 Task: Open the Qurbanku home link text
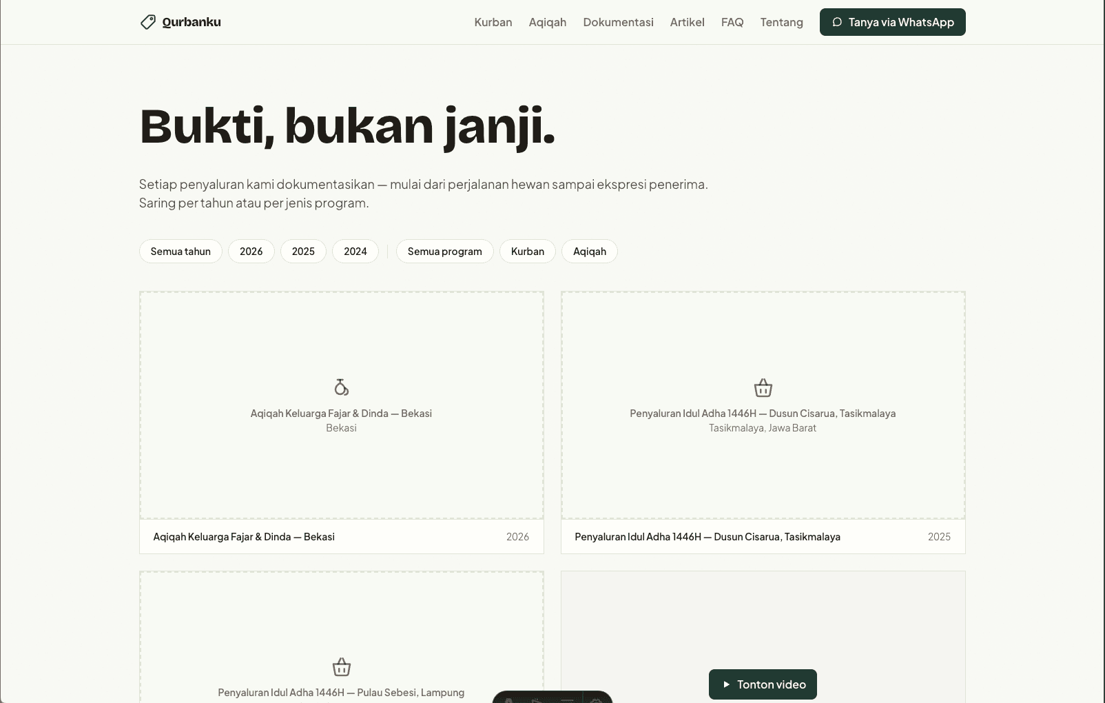point(192,22)
